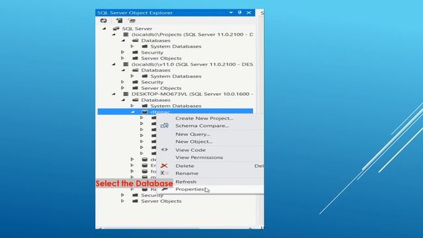Click Databases folder icon under DESKTOP-MO673VL
Viewport: 423px width, 238px height.
pos(135,100)
